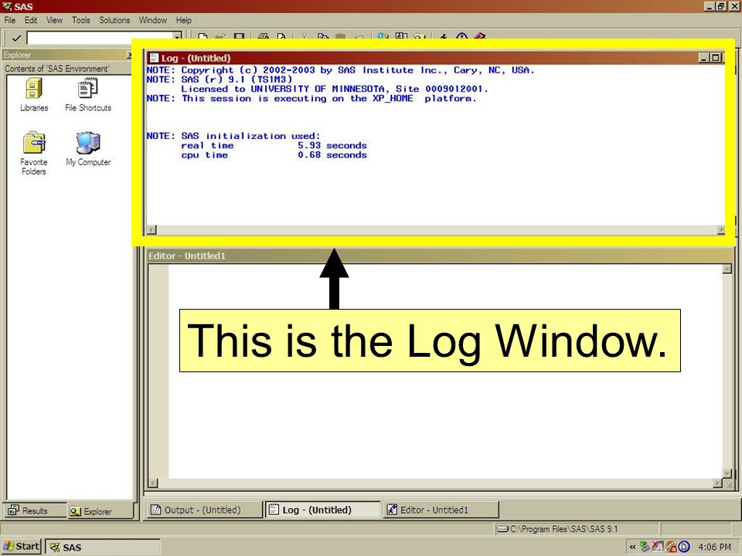The height and width of the screenshot is (556, 742).
Task: Activate the Output - (Untitled) window tab
Action: coord(204,510)
